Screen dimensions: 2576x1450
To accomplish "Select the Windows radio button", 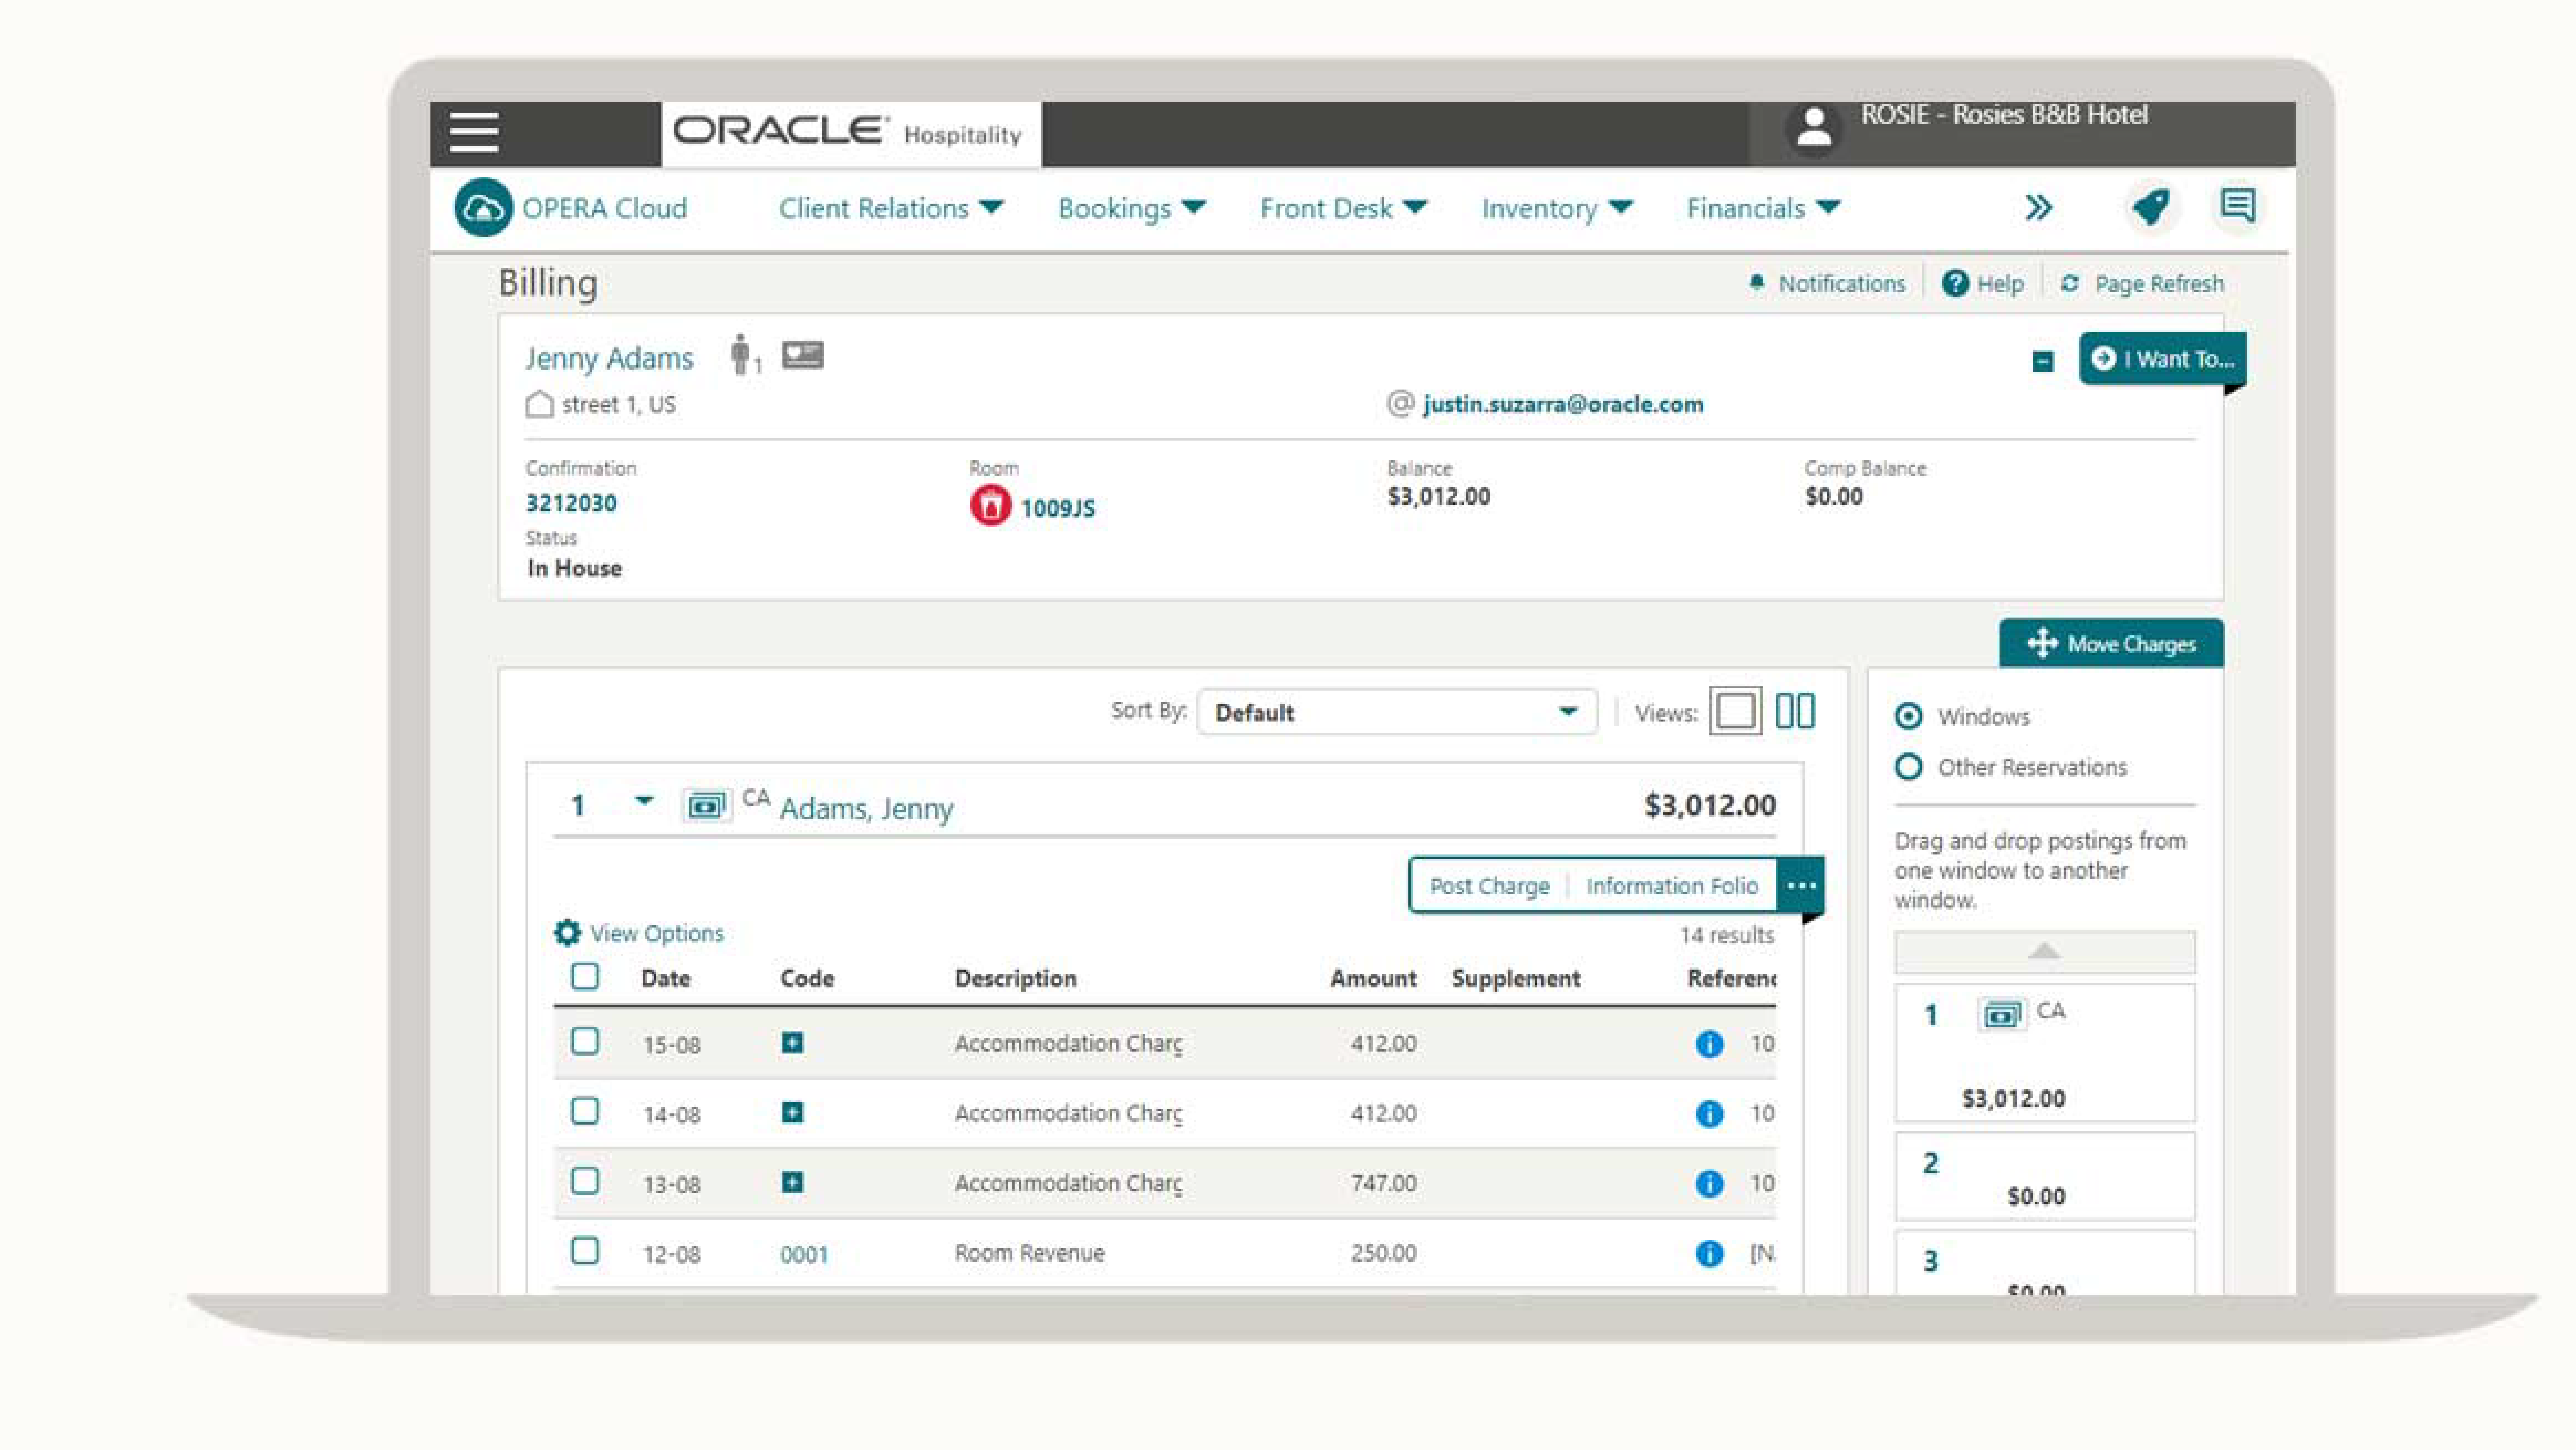I will click(x=1909, y=716).
